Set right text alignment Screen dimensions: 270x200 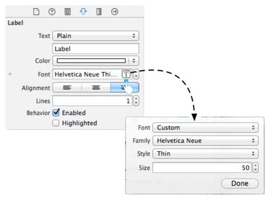125,87
